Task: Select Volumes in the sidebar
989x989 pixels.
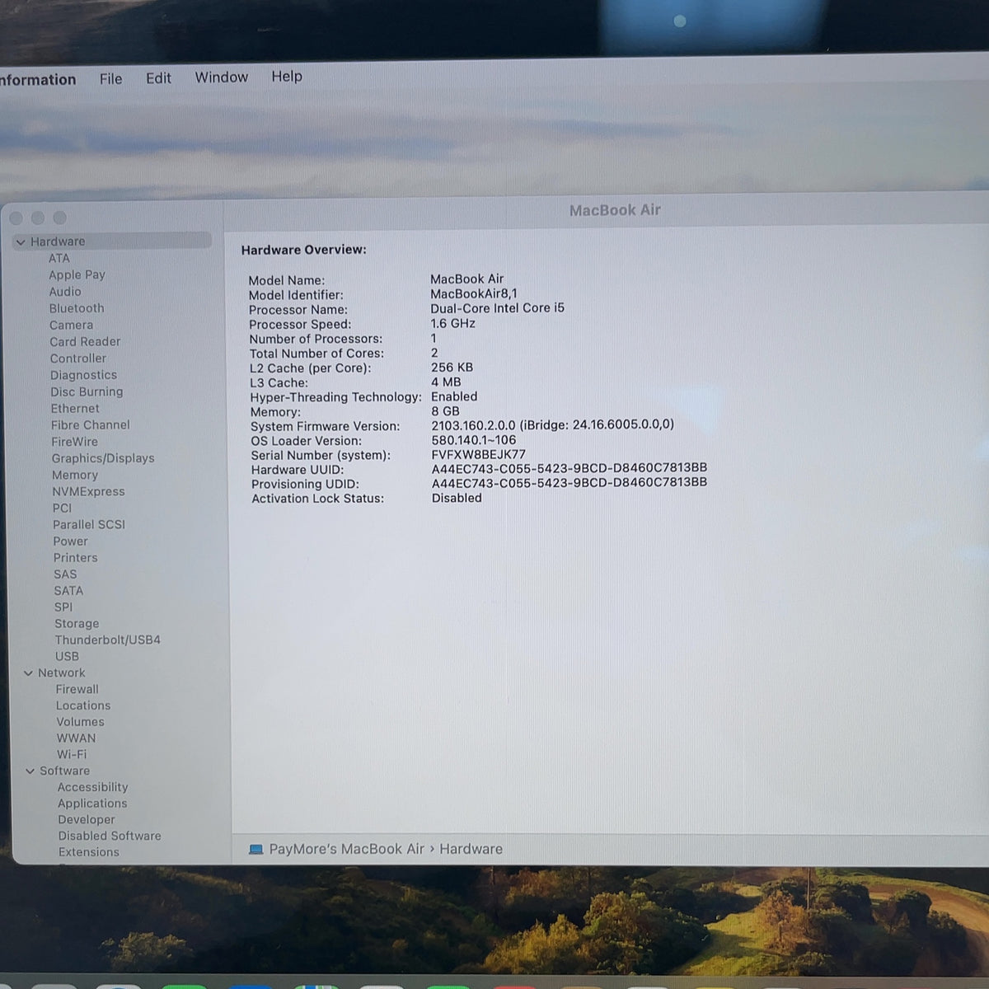Action: pyautogui.click(x=80, y=722)
